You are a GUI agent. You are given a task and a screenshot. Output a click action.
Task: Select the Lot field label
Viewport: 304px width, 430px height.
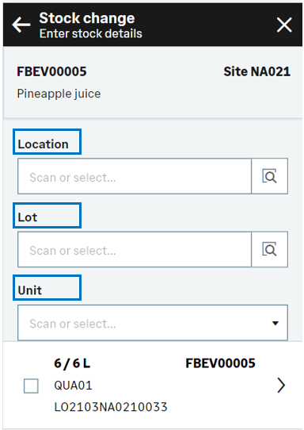point(28,217)
